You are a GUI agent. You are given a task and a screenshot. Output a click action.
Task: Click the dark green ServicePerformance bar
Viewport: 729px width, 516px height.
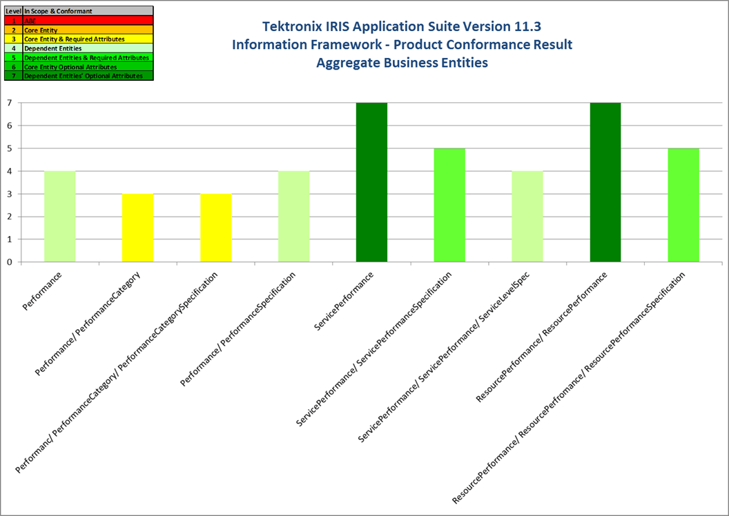(372, 183)
